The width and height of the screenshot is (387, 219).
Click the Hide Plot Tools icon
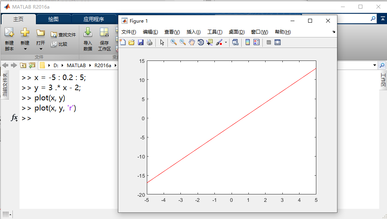click(269, 43)
